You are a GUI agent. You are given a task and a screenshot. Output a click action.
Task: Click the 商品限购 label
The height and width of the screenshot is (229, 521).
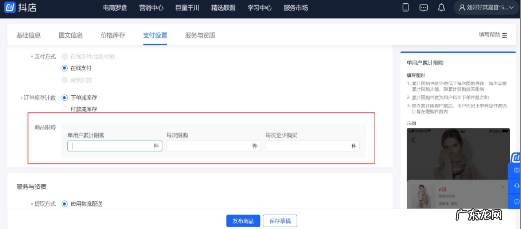point(45,127)
